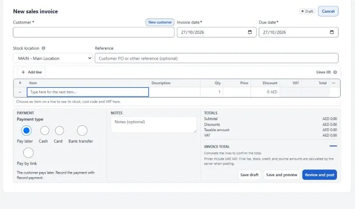The image size is (355, 209).
Task: Open the Invoice date calendar picker icon
Action: tap(250, 32)
